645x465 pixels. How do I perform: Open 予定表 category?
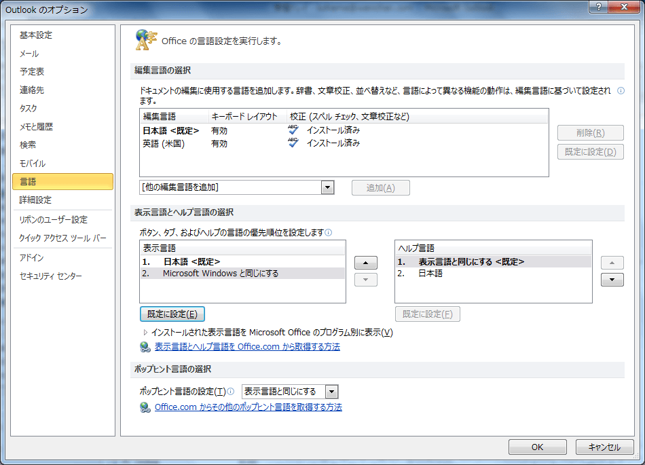62,71
